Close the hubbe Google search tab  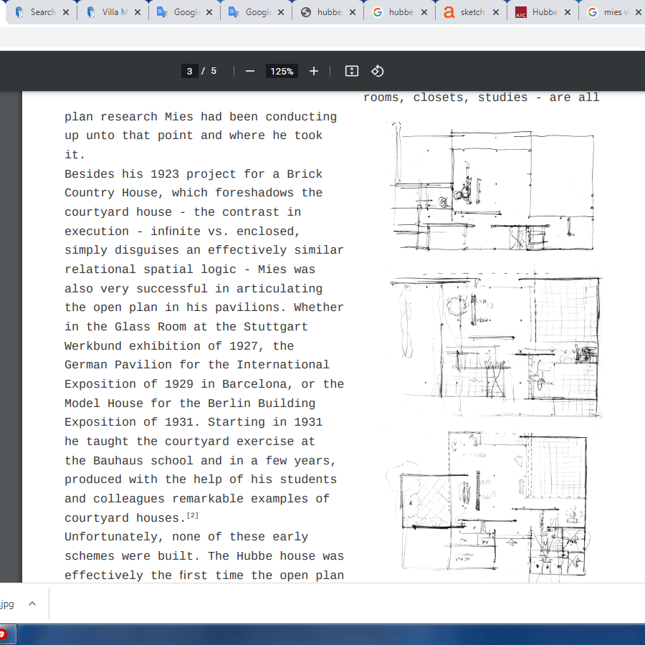(424, 12)
